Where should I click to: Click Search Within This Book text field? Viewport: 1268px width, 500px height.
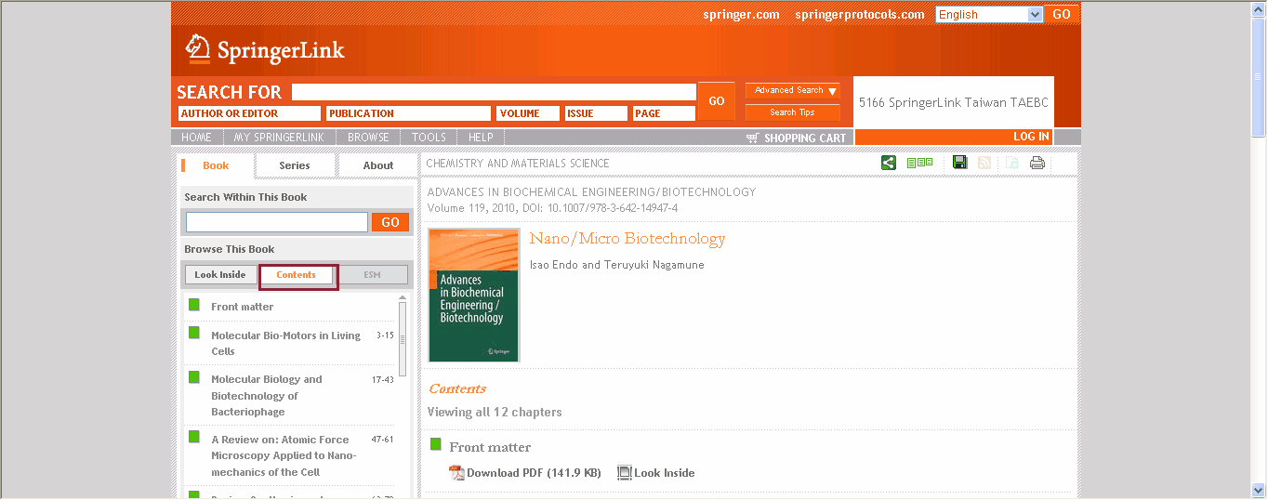277,222
